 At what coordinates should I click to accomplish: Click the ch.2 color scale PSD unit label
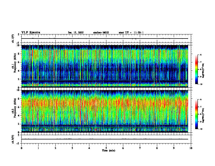(x=203, y=116)
